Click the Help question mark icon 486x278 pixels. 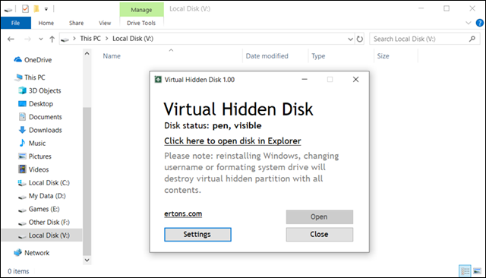pos(479,23)
